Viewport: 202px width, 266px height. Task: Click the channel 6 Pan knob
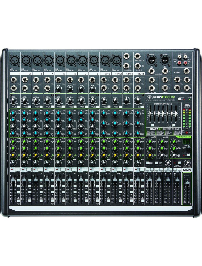point(69,162)
